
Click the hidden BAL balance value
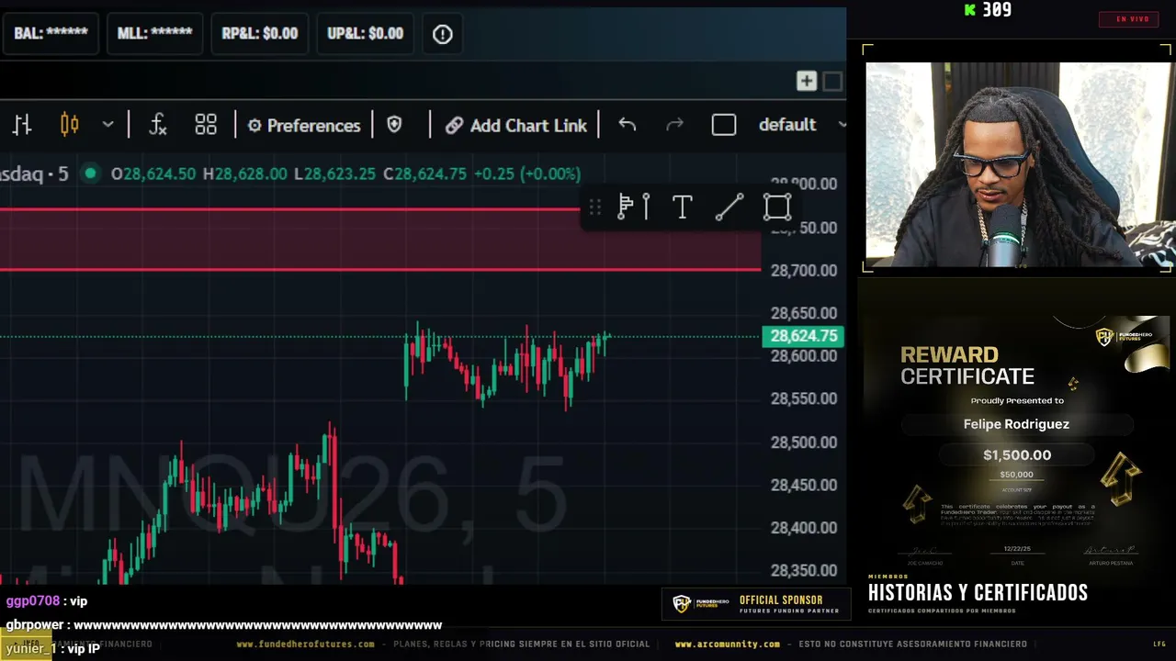point(51,33)
